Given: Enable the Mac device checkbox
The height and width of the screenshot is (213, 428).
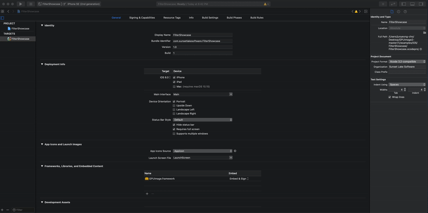Looking at the screenshot, I should pos(174,86).
